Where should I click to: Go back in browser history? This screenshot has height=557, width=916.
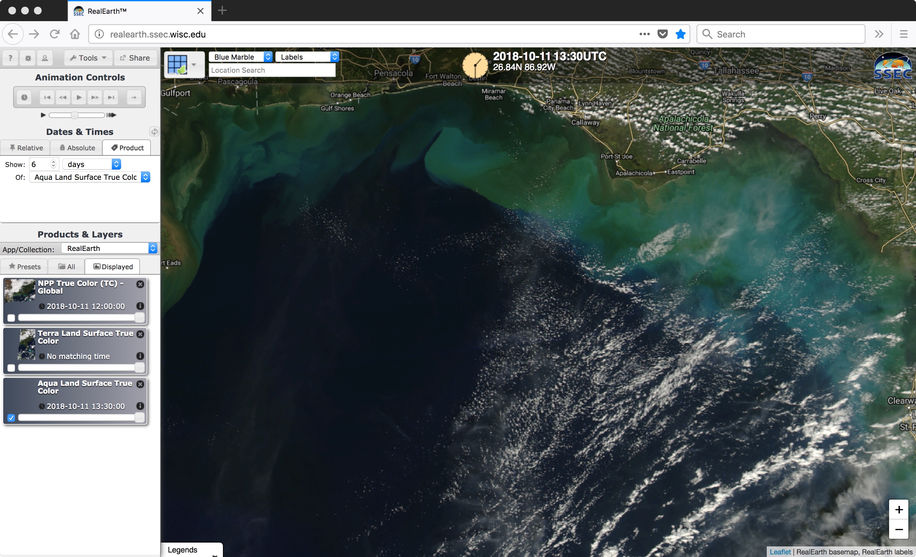point(13,34)
